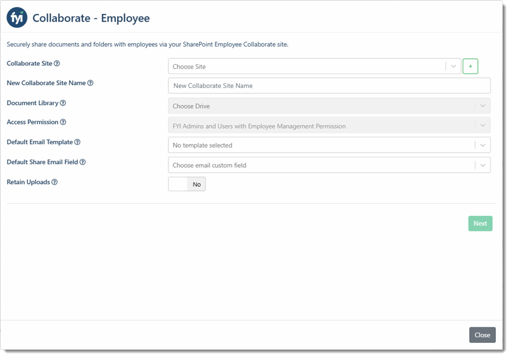
Task: Open the Choose Site dropdown
Action: tap(314, 66)
